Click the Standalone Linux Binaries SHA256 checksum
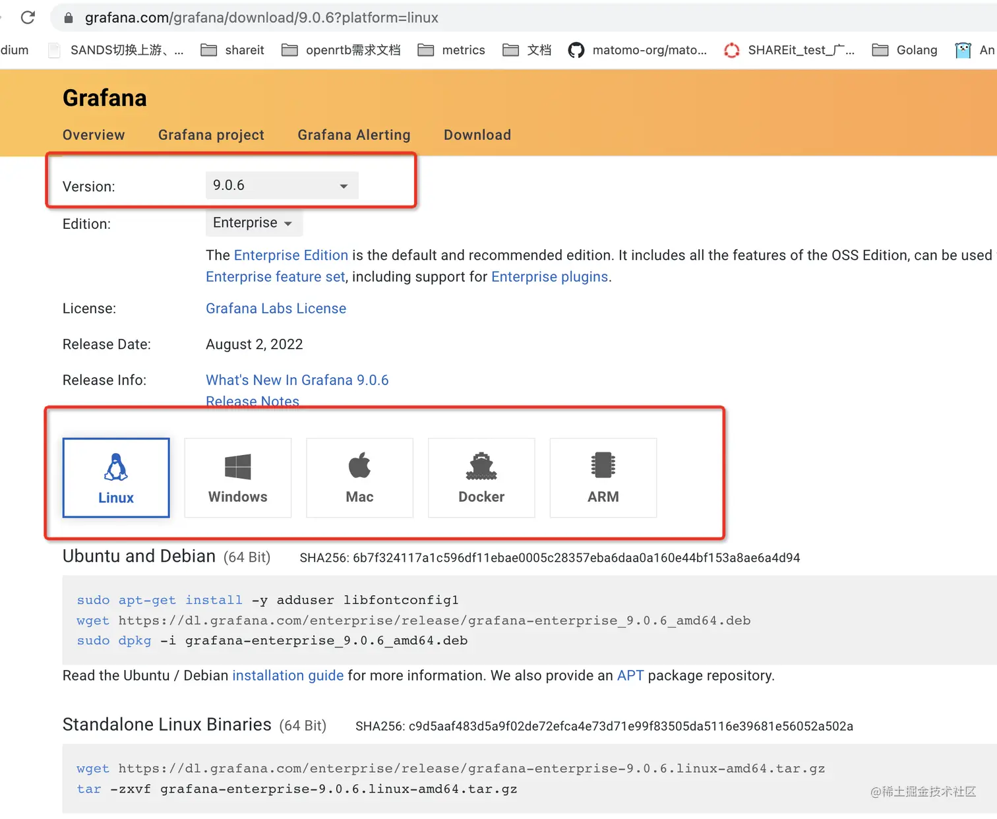Viewport: 997px width, 819px height. pos(604,726)
